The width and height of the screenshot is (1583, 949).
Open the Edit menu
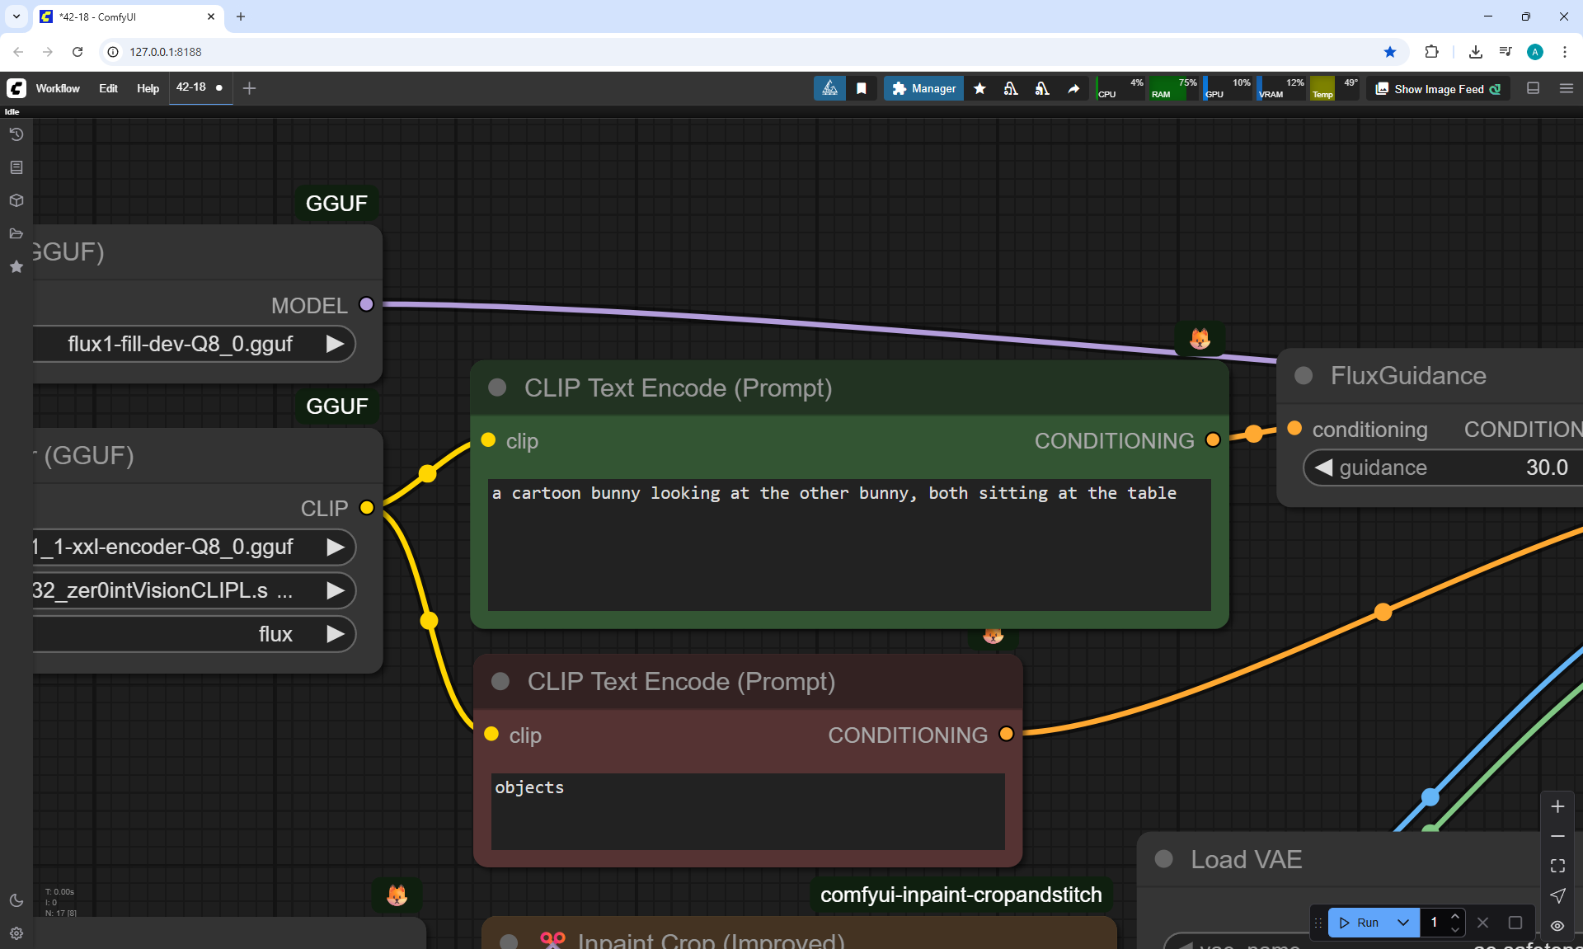coord(108,88)
